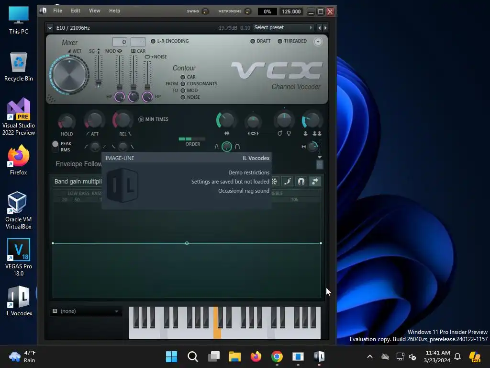Open the Help menu

pyautogui.click(x=114, y=11)
